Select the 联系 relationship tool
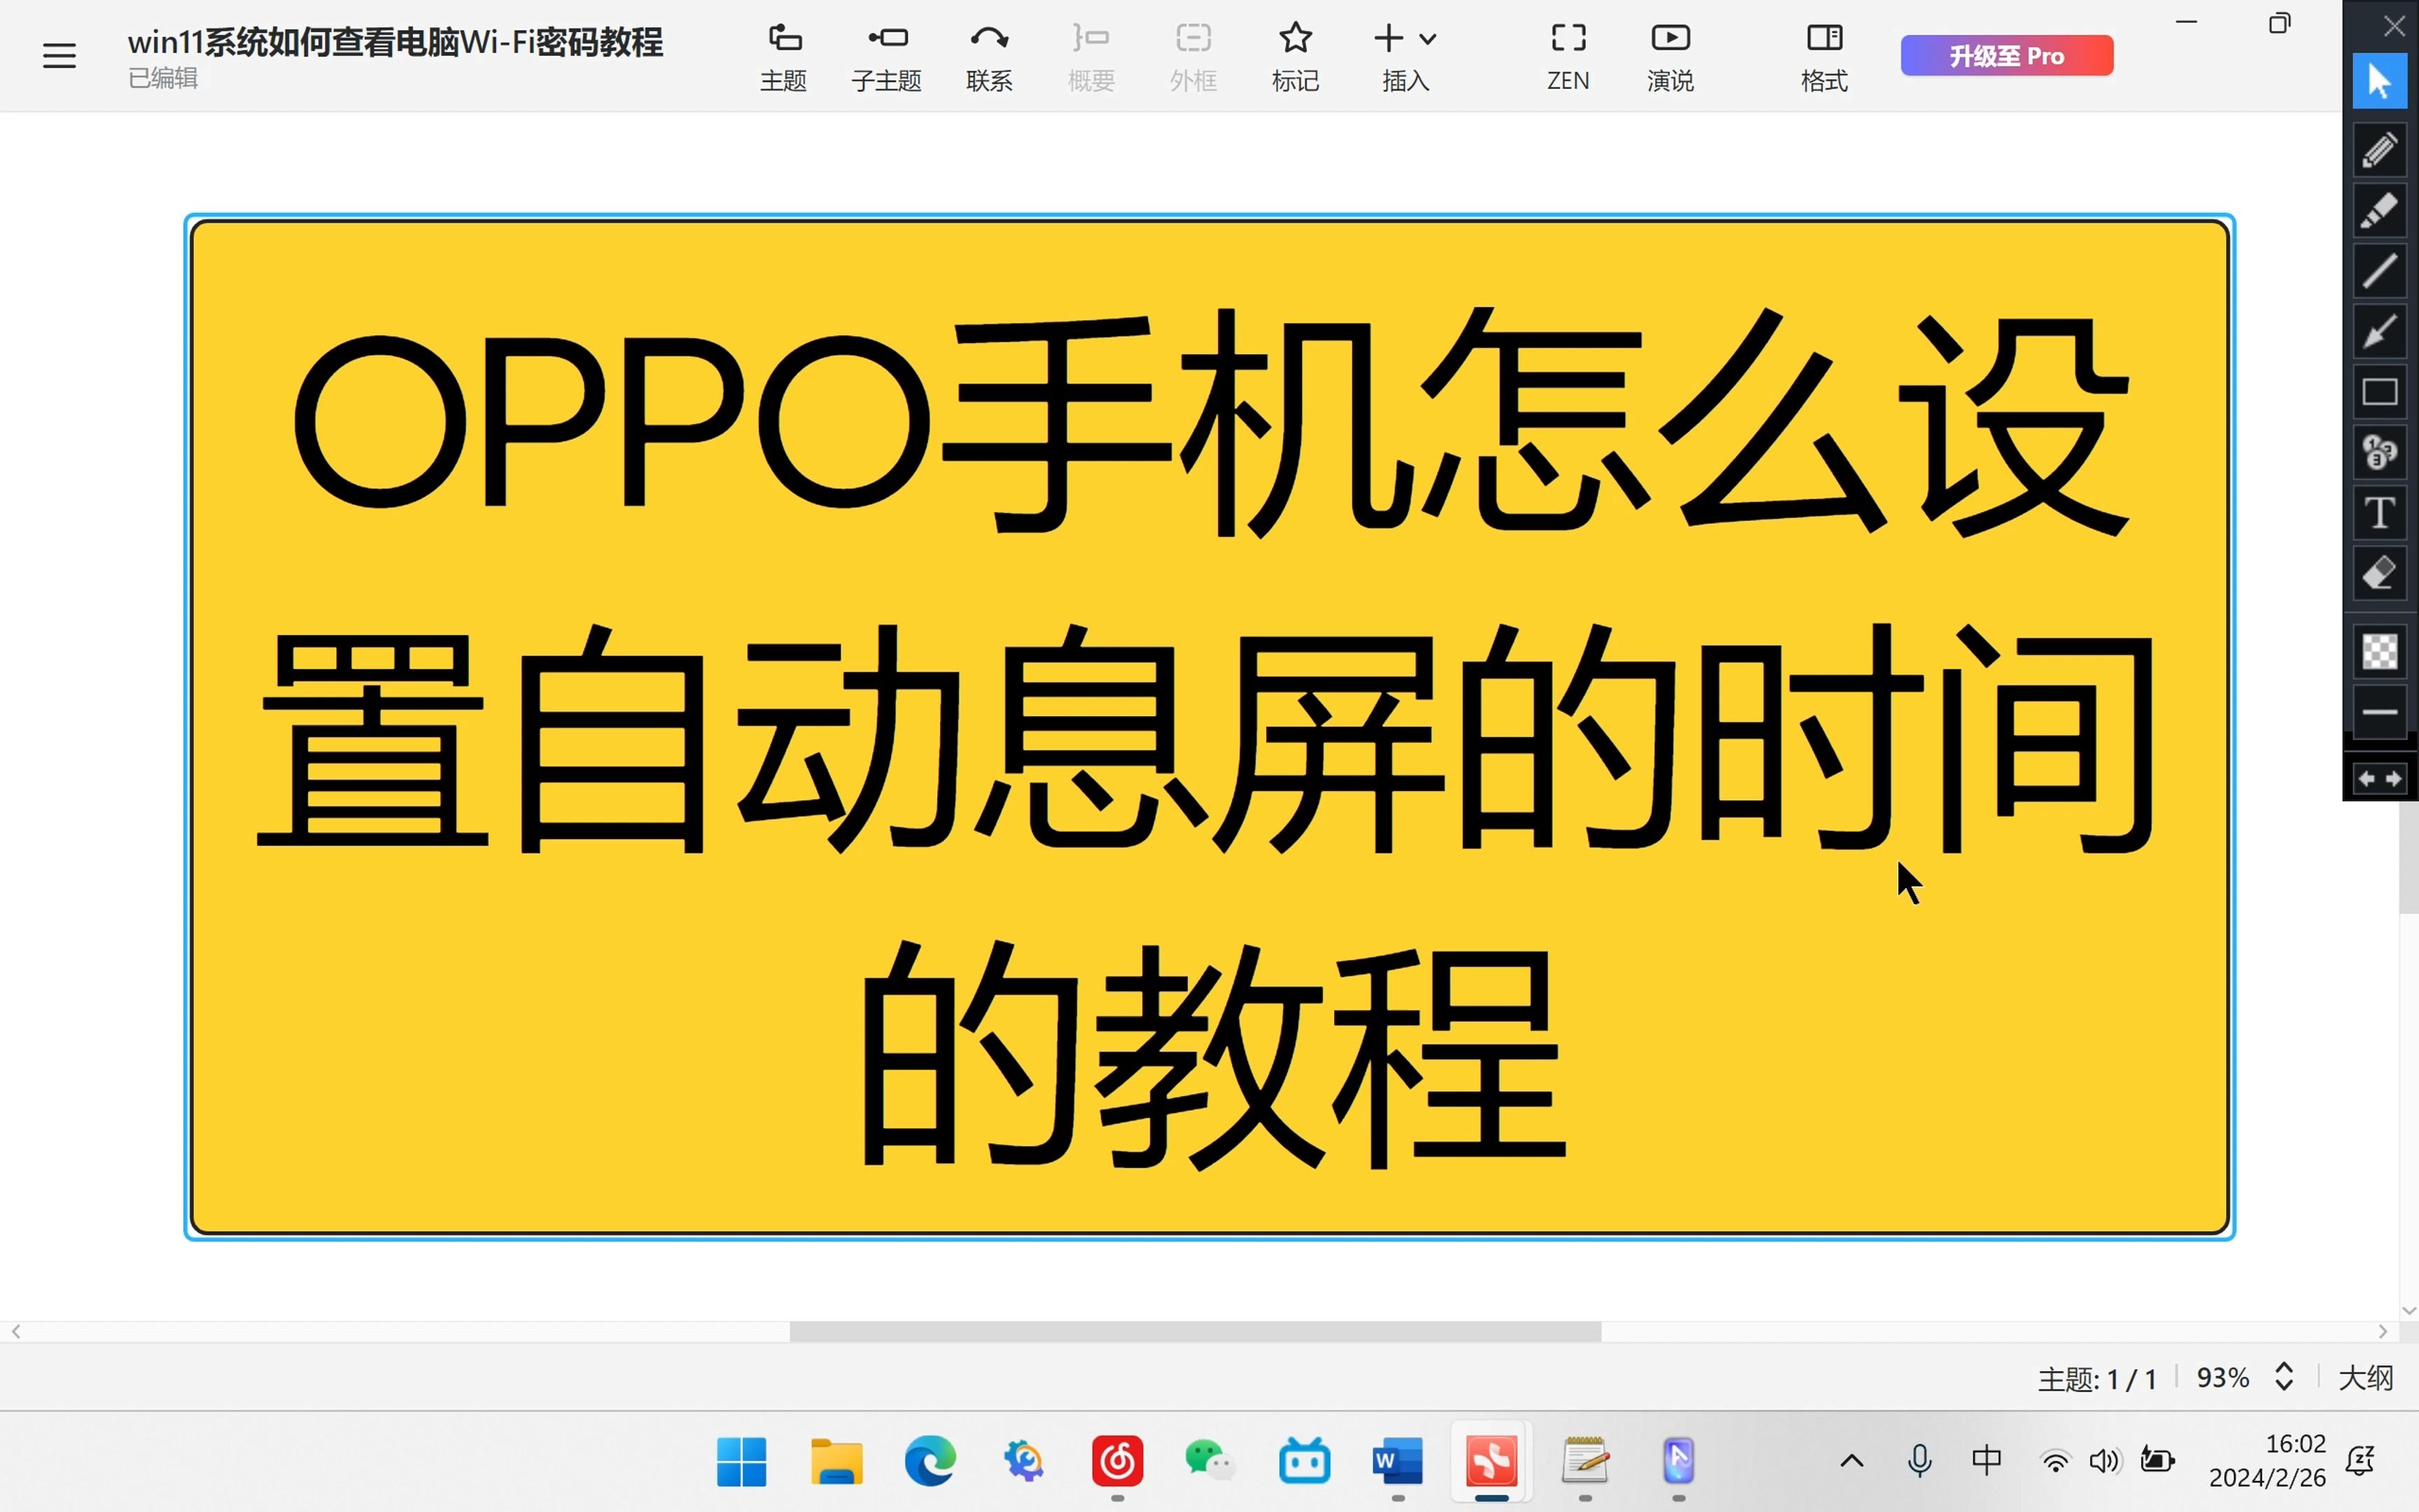 tap(990, 57)
